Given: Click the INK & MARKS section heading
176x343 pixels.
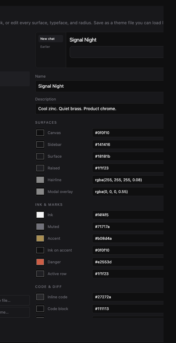Looking at the screenshot, I should [x=49, y=205].
